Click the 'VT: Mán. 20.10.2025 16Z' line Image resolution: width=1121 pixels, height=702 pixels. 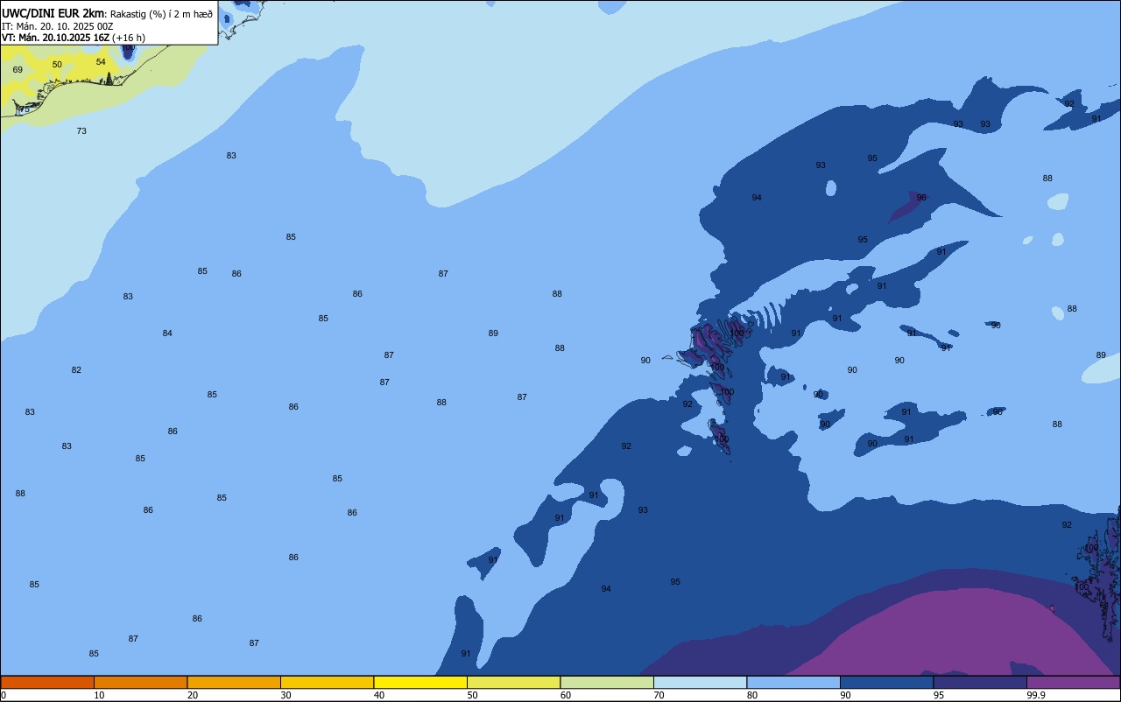tap(55, 38)
